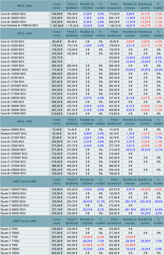Click the 1 184,53 € month-ago price
Viewport: 164px width, 255px height.
[x=114, y=26]
